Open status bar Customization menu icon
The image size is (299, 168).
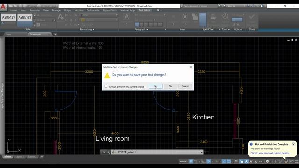click(297, 161)
